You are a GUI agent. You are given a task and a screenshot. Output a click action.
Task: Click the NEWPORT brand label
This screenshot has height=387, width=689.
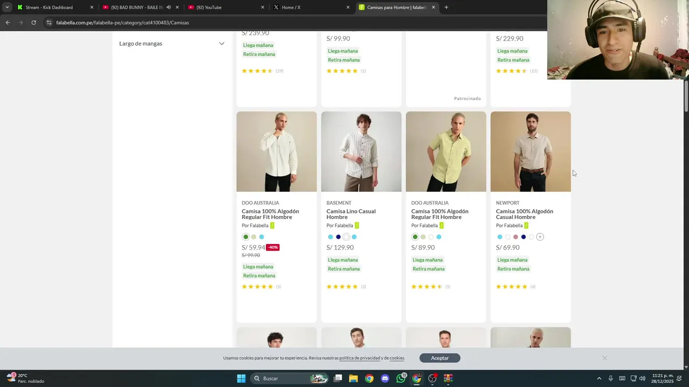coord(508,203)
